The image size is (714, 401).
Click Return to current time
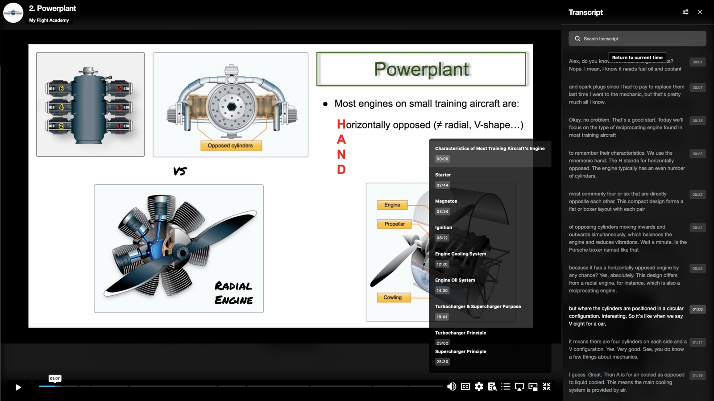[x=637, y=58]
